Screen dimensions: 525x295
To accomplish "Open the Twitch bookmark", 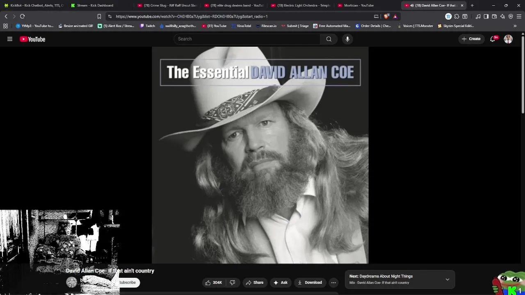I will click(147, 26).
